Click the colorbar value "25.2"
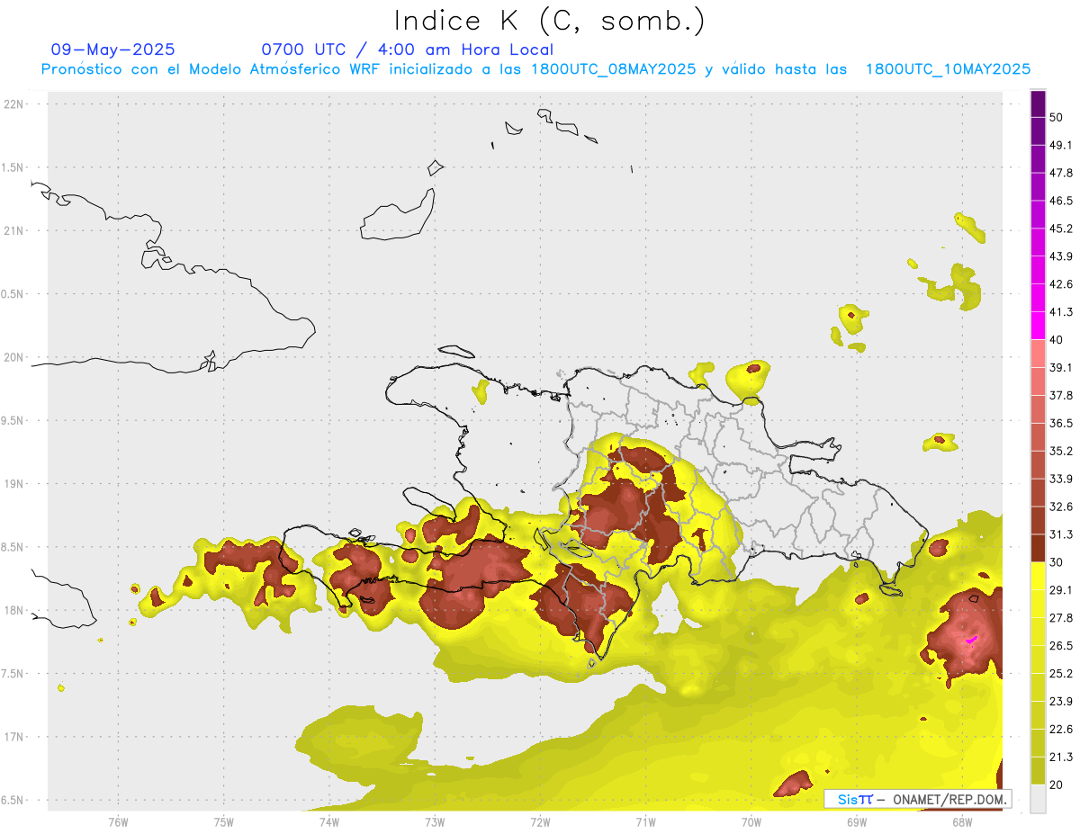The width and height of the screenshot is (1080, 834). click(x=1060, y=673)
